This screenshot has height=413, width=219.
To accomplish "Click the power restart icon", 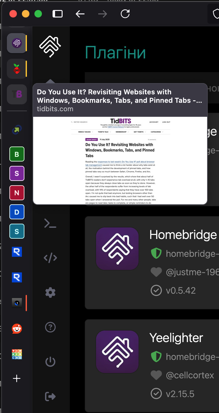I will click(50, 362).
